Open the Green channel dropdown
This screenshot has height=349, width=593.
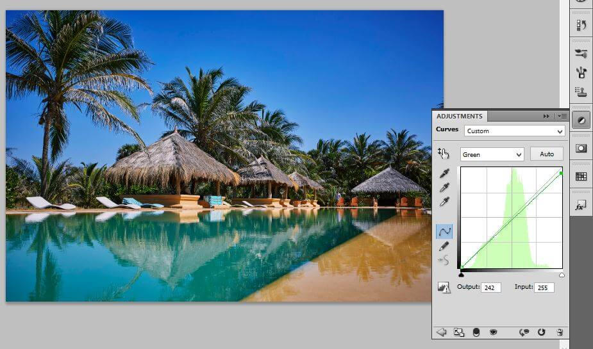coord(492,154)
